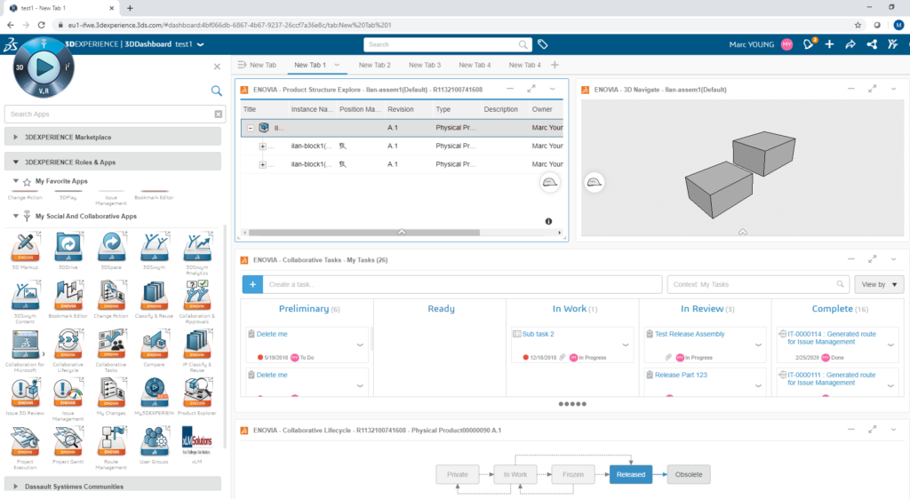Expand the Sub task 2 card chevron
The image size is (910, 499).
pyautogui.click(x=626, y=345)
